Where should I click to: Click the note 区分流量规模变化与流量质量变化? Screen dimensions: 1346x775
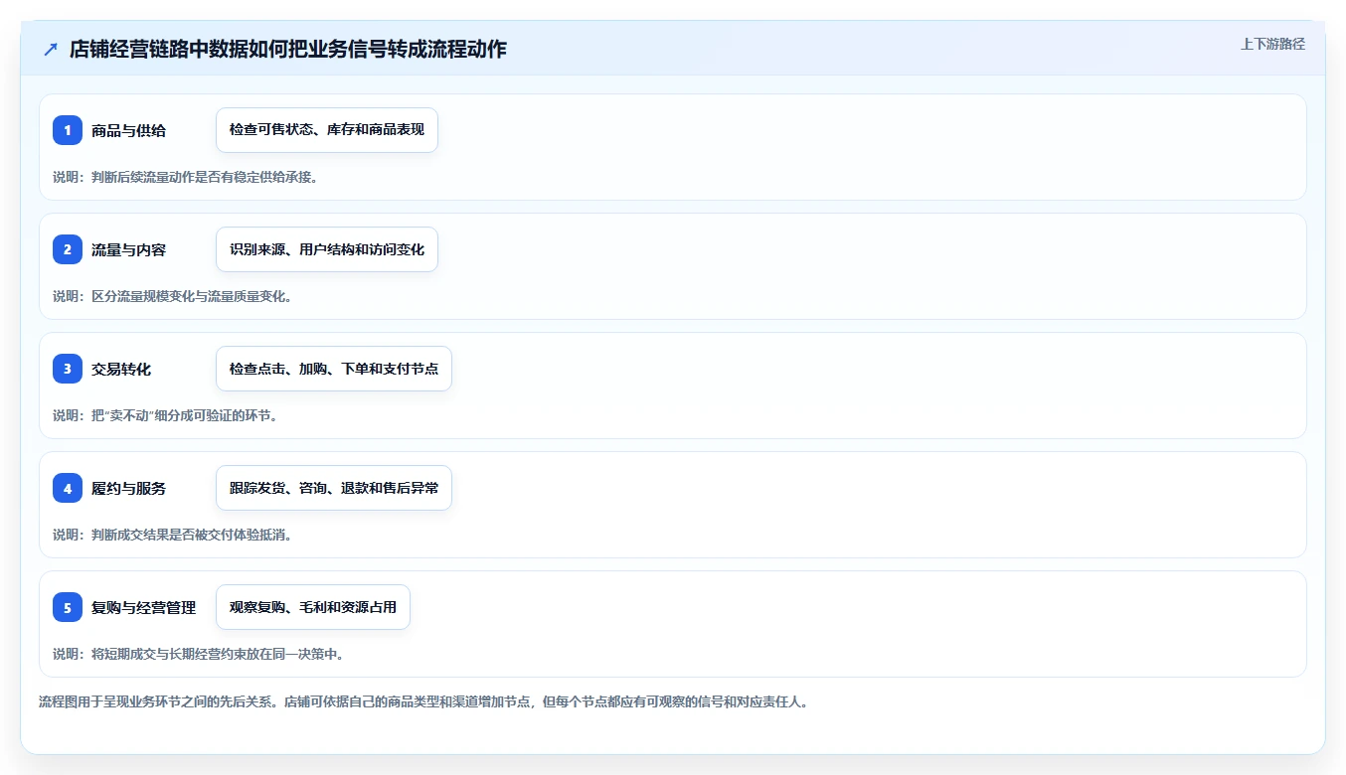172,296
